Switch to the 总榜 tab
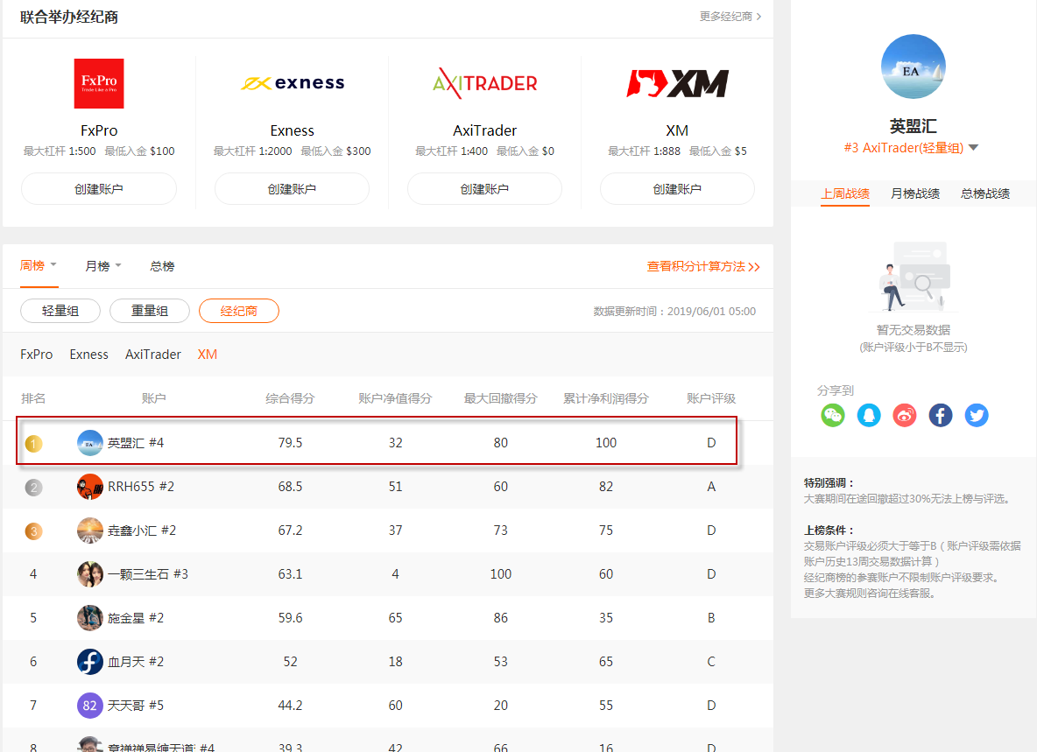This screenshot has height=752, width=1037. click(162, 266)
